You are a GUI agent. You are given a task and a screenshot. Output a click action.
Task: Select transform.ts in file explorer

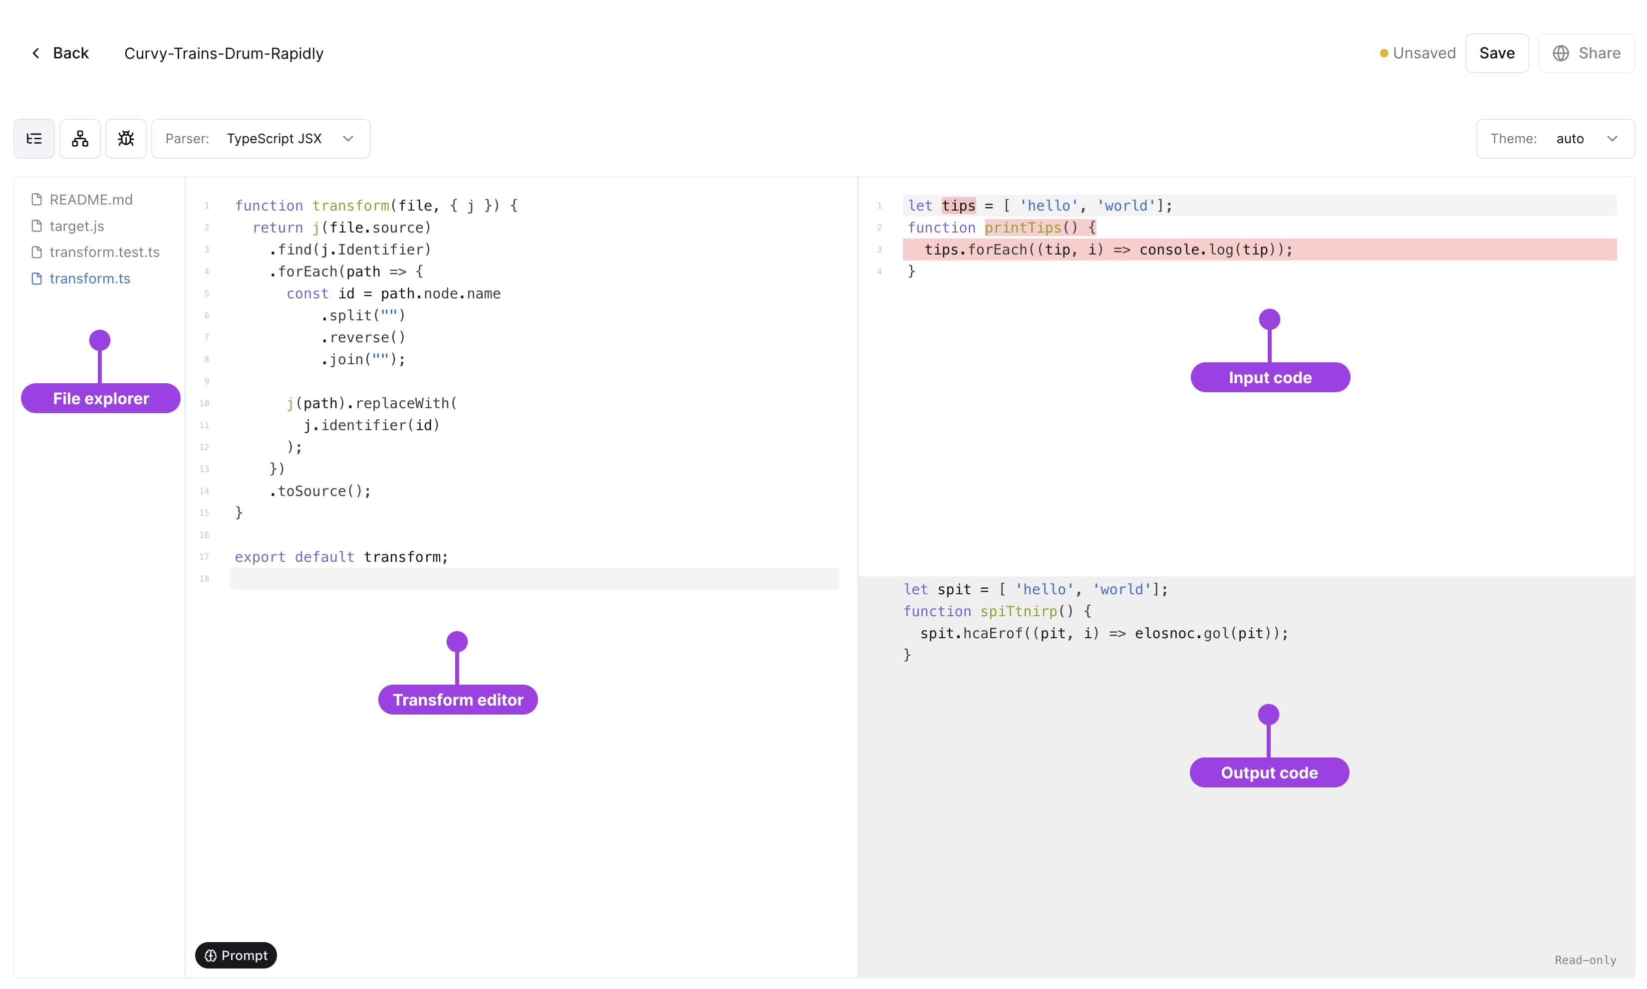coord(89,279)
